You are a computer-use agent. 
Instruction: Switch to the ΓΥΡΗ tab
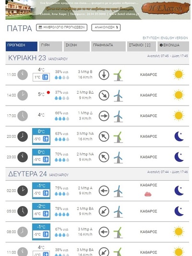coord(51,47)
